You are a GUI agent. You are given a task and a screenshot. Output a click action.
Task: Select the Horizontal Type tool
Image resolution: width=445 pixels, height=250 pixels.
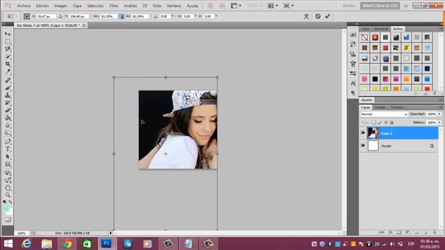[8, 149]
